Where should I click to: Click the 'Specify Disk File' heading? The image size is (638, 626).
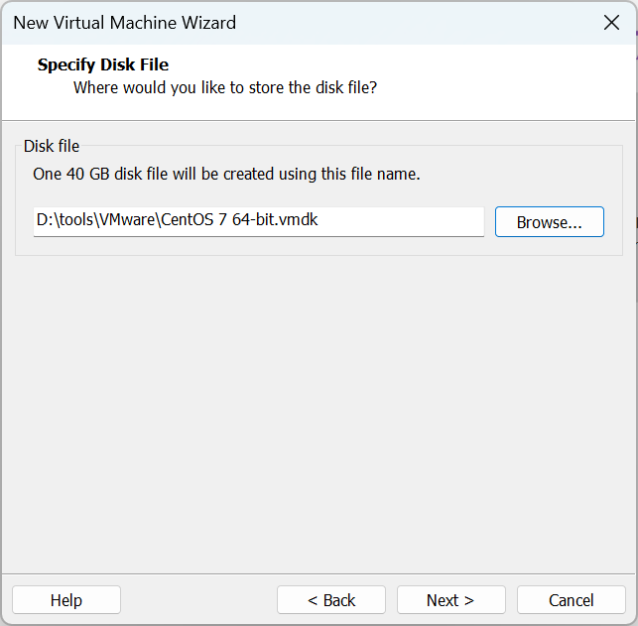103,64
